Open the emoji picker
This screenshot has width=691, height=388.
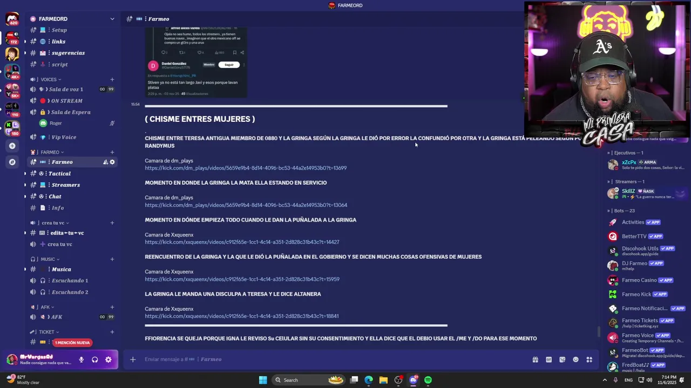575,359
